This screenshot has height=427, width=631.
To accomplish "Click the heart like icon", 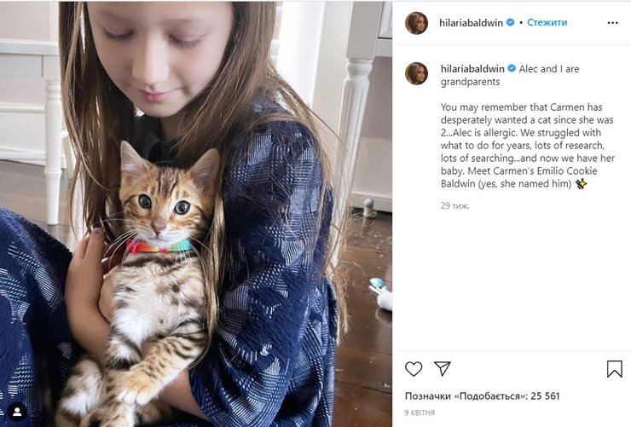I will coord(414,369).
